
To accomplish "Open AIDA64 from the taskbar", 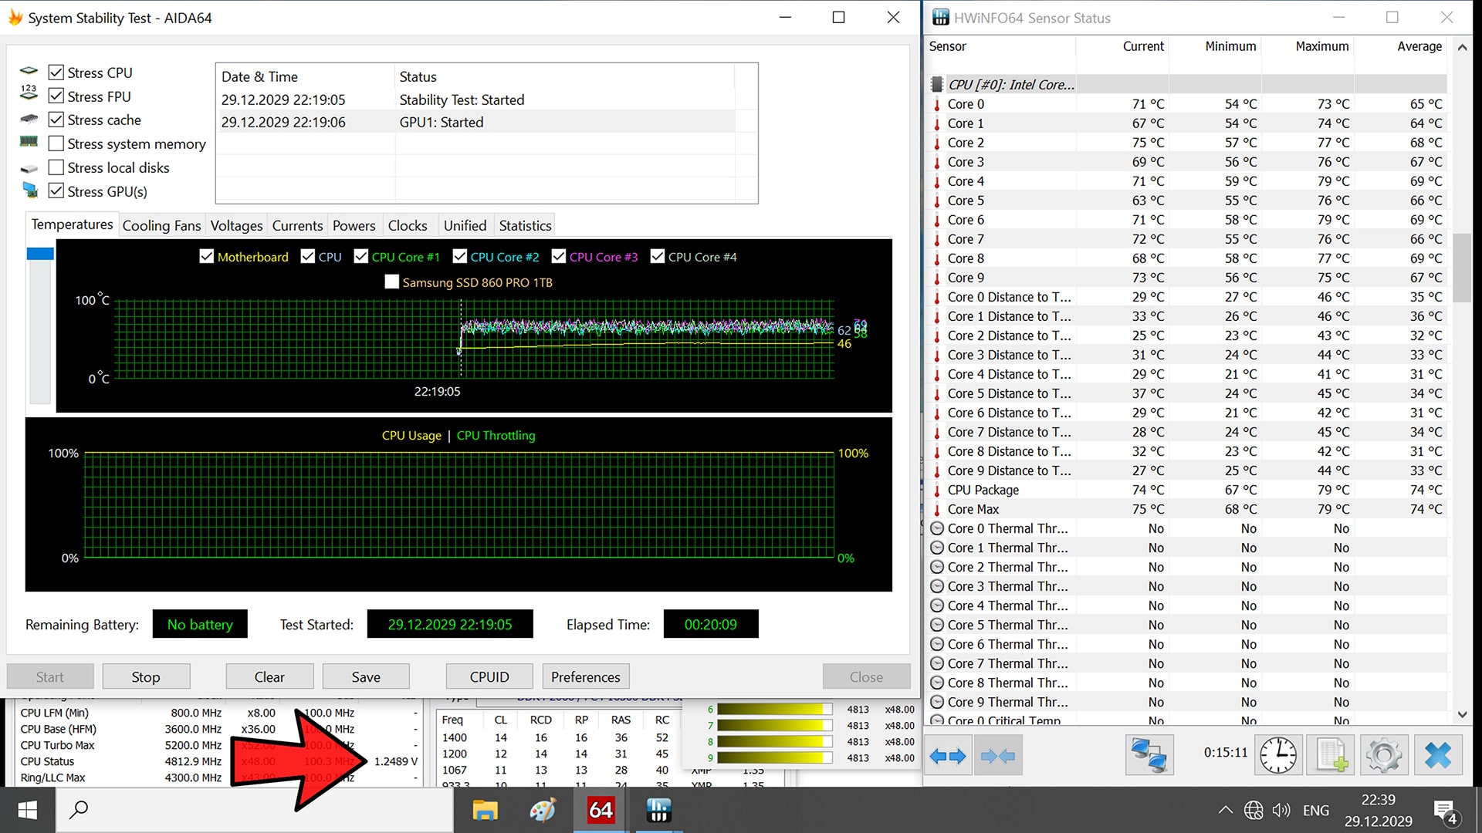I will pyautogui.click(x=601, y=811).
